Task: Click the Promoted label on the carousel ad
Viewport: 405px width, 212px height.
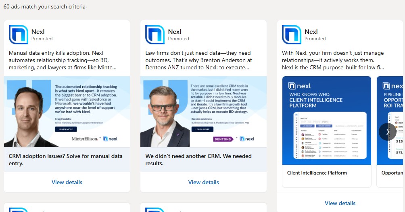Action: tap(315, 39)
